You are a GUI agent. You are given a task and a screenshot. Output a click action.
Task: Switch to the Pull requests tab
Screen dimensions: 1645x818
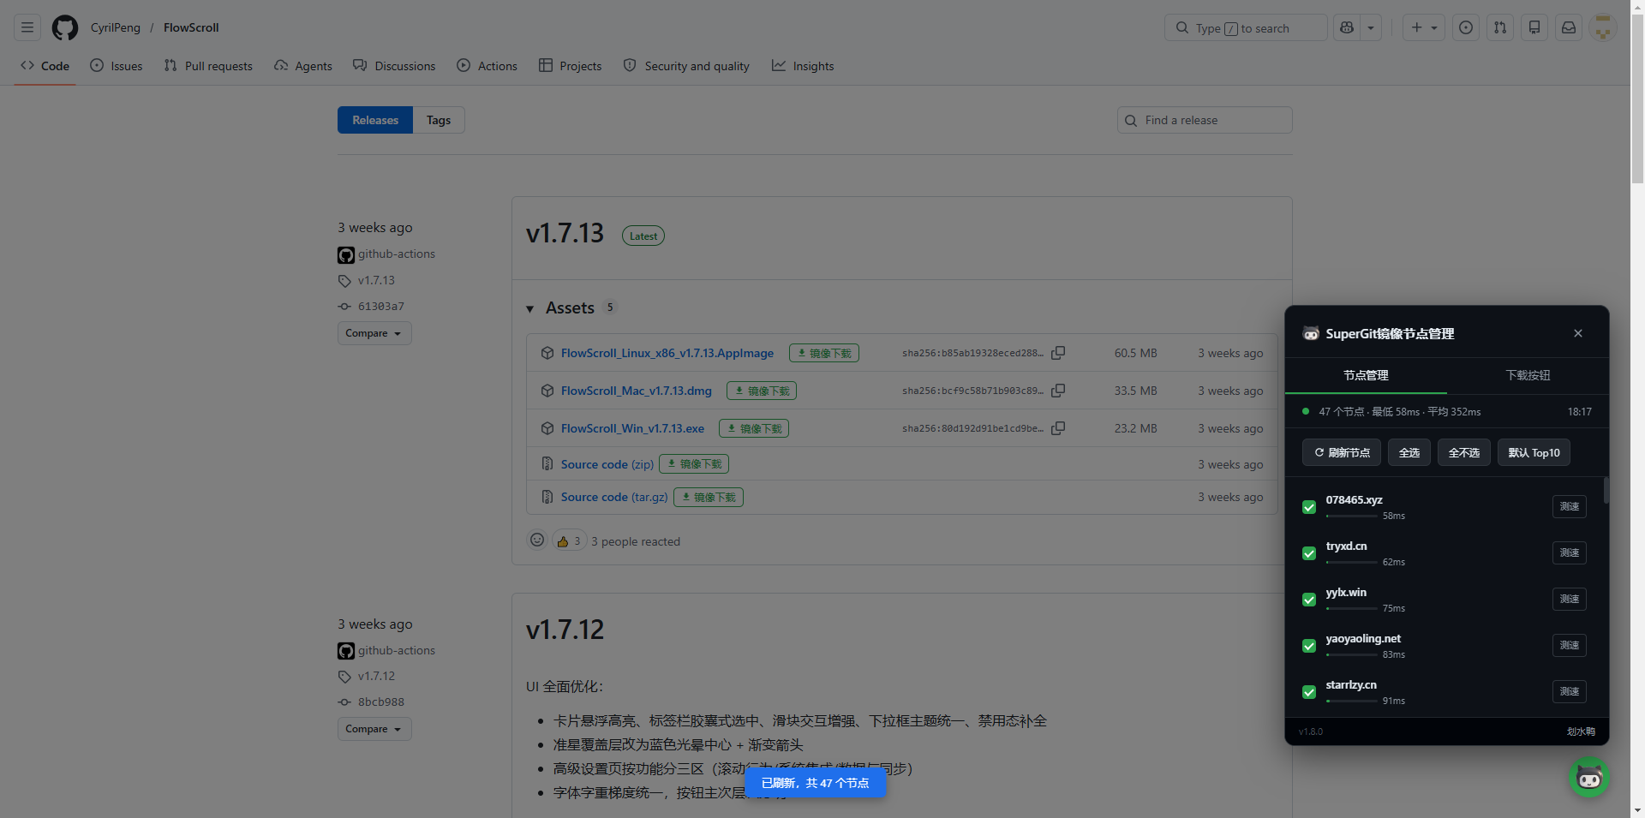[x=208, y=66]
